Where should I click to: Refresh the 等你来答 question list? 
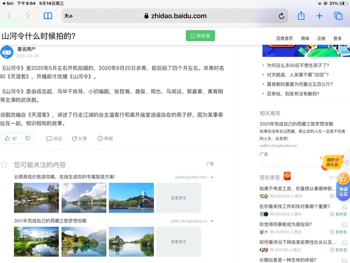tap(331, 178)
